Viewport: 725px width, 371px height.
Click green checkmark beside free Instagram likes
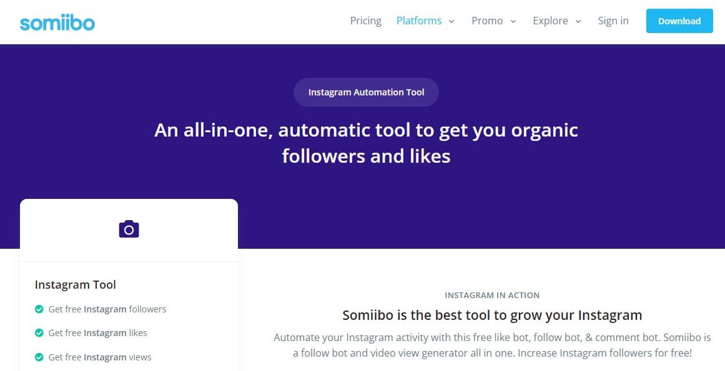click(39, 333)
